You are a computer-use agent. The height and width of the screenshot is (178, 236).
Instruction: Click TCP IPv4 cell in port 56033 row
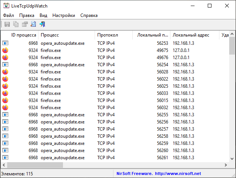pos(106,93)
